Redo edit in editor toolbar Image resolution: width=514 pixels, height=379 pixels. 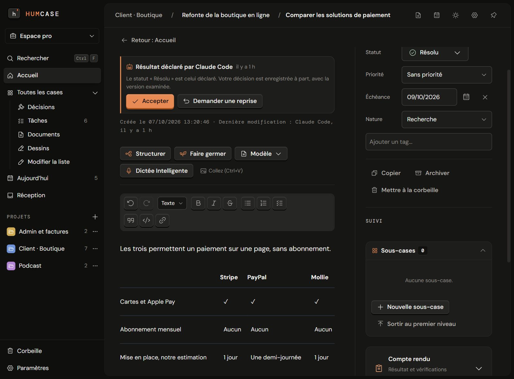coord(146,203)
